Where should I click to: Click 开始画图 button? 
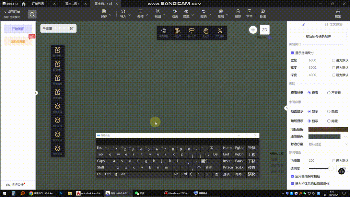click(x=18, y=29)
